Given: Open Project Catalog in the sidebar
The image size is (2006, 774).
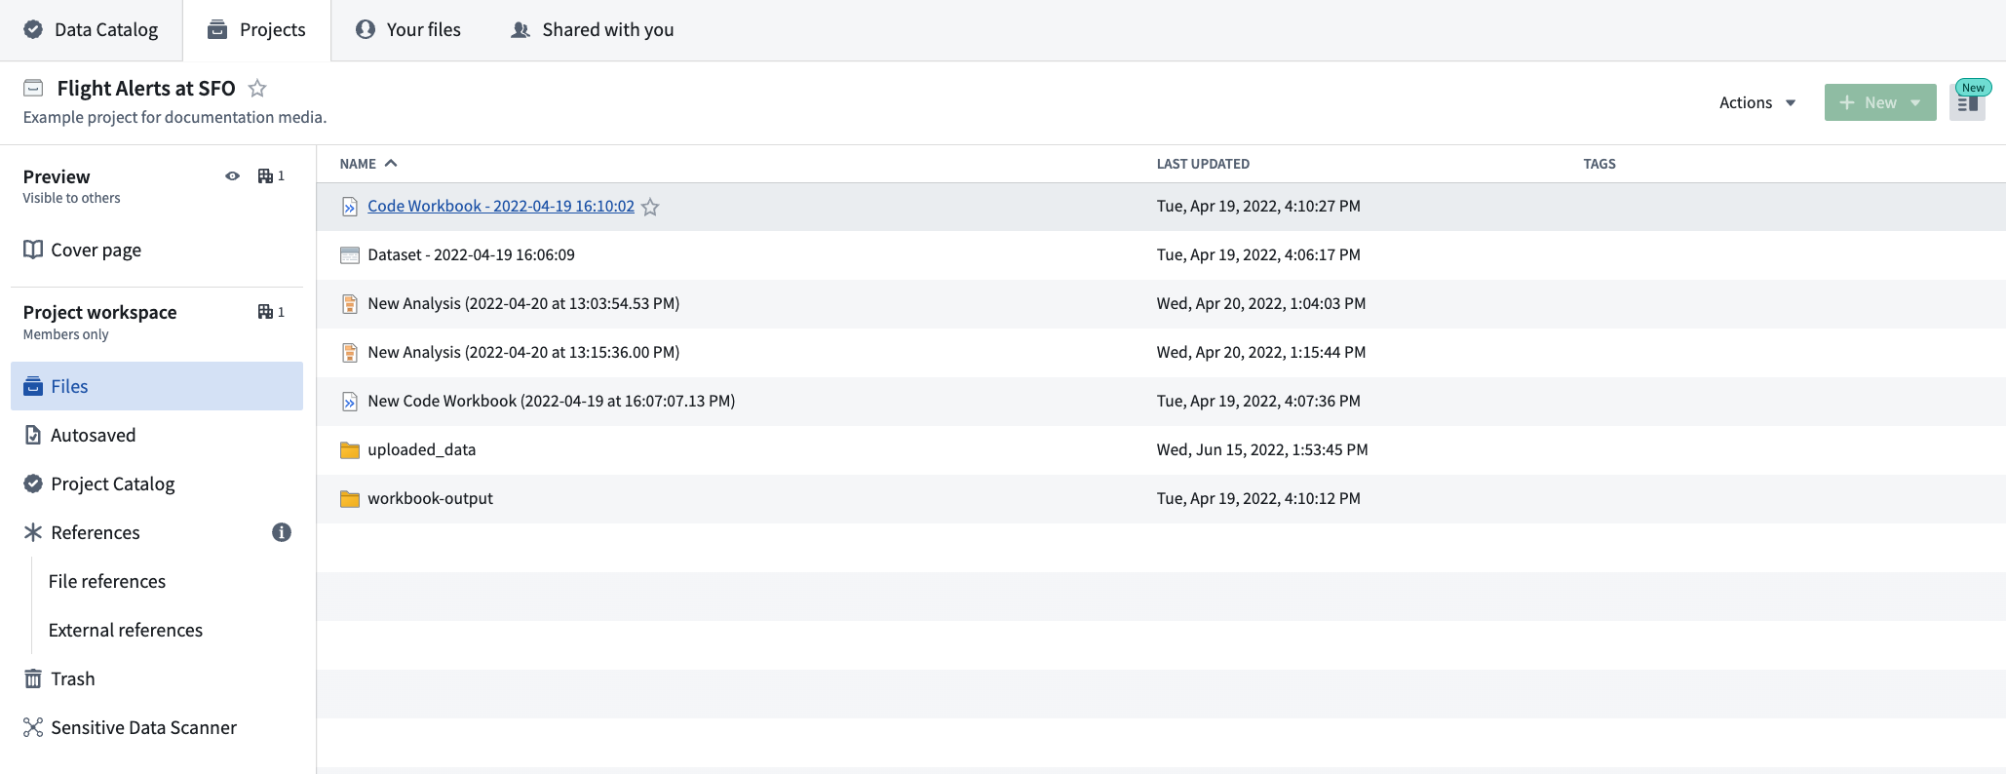Looking at the screenshot, I should pyautogui.click(x=157, y=484).
